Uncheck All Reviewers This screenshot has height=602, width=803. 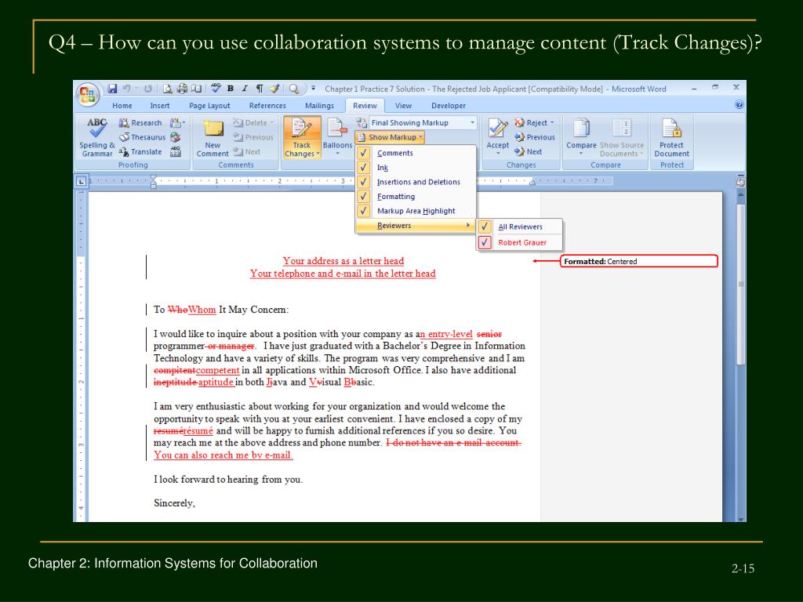click(x=519, y=227)
